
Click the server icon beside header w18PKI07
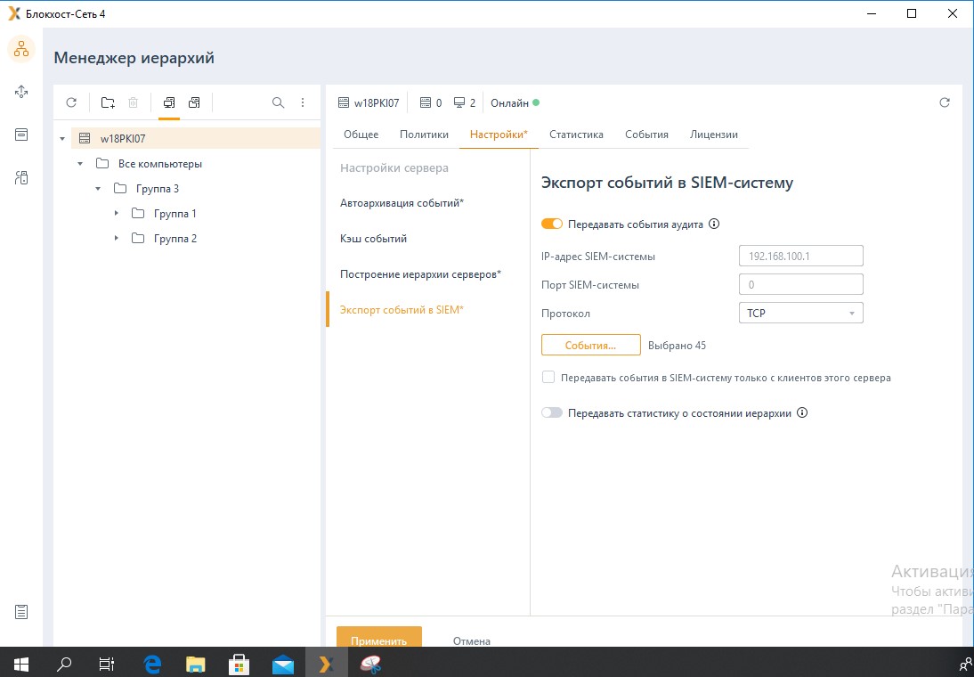pyautogui.click(x=344, y=103)
